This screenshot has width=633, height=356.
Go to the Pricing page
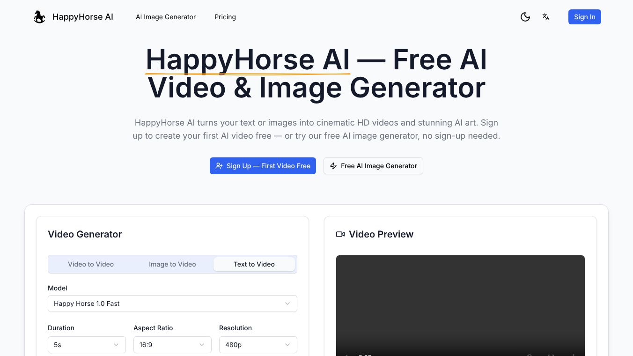pyautogui.click(x=225, y=17)
